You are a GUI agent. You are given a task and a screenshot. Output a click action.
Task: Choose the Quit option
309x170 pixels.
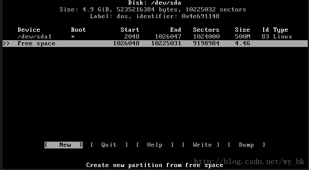pos(109,145)
